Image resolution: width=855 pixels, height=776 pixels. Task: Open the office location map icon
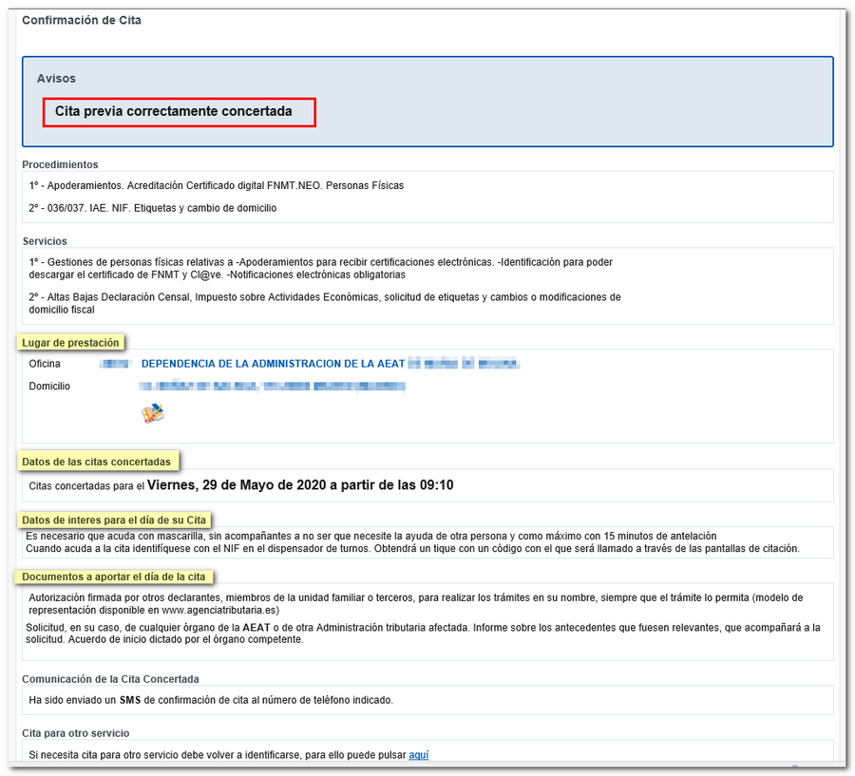coord(152,413)
